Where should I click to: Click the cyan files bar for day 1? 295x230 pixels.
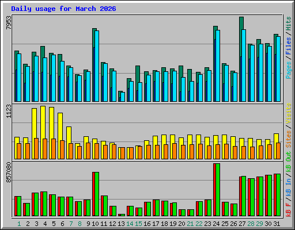(x=19, y=78)
